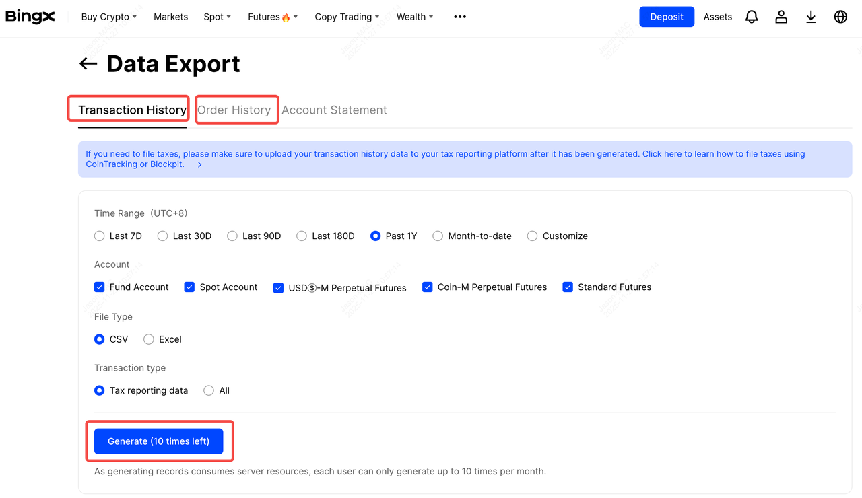Image resolution: width=862 pixels, height=498 pixels.
Task: Switch to the Account Statement tab
Action: pos(334,110)
